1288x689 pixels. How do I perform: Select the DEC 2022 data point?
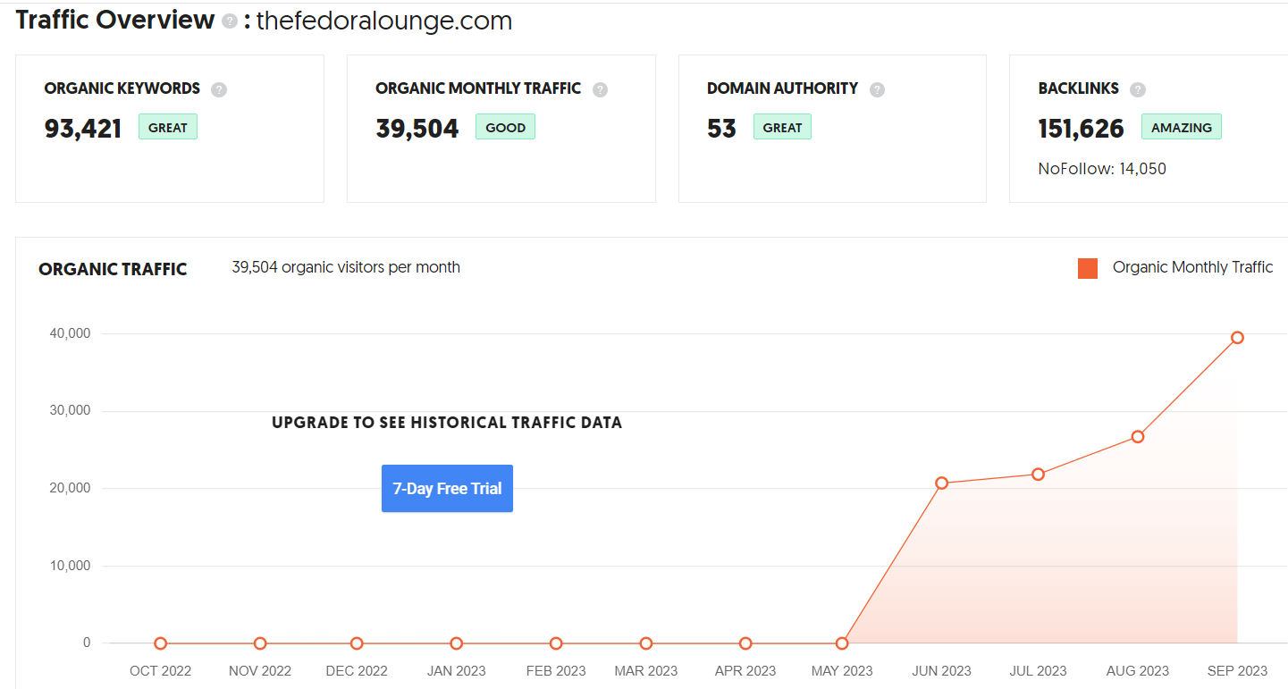pyautogui.click(x=357, y=643)
